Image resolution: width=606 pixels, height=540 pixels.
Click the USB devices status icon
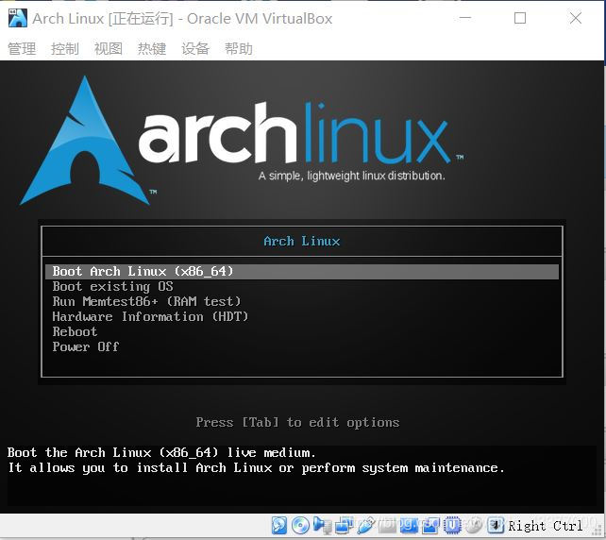click(x=366, y=525)
